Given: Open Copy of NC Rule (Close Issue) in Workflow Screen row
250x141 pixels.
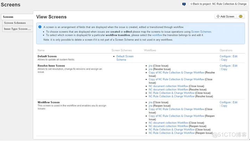Looking at the screenshot, I should tap(176, 109).
